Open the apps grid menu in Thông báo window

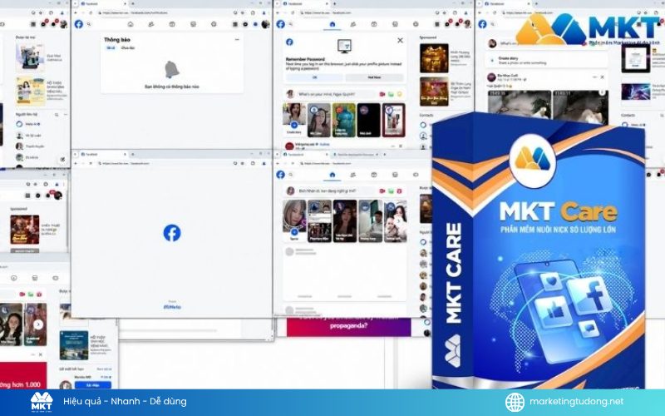[x=235, y=24]
